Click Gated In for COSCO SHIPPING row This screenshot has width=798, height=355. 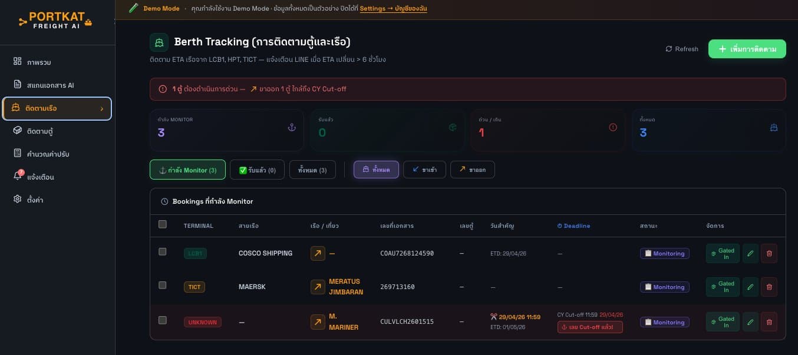click(x=723, y=253)
